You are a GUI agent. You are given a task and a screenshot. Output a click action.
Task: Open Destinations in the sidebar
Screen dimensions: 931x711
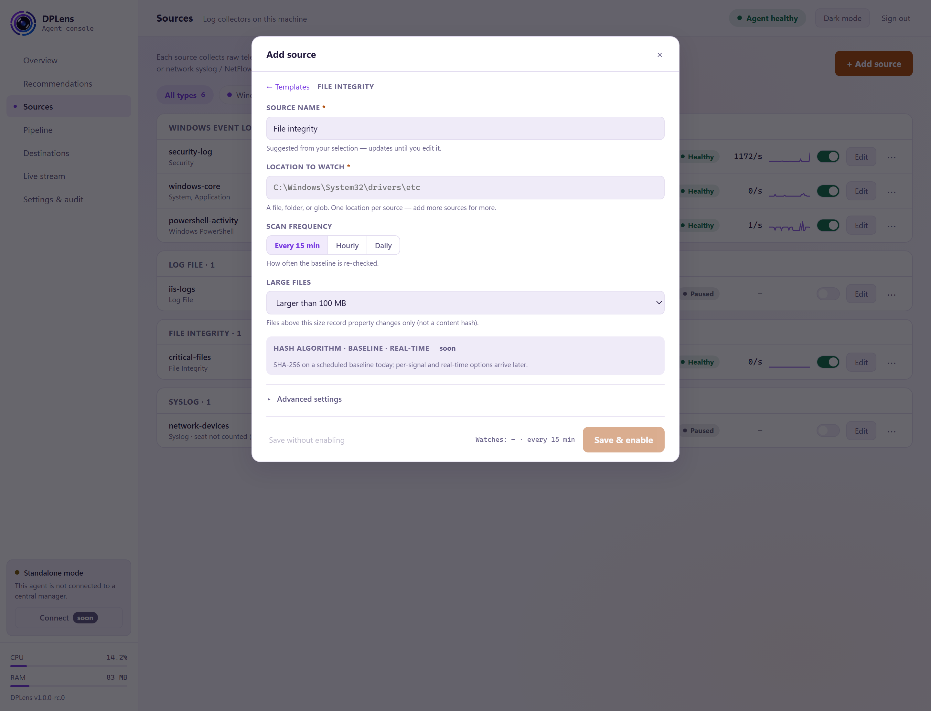tap(69, 153)
